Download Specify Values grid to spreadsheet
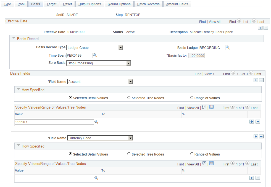This screenshot has width=271, height=187. pyautogui.click(x=212, y=108)
